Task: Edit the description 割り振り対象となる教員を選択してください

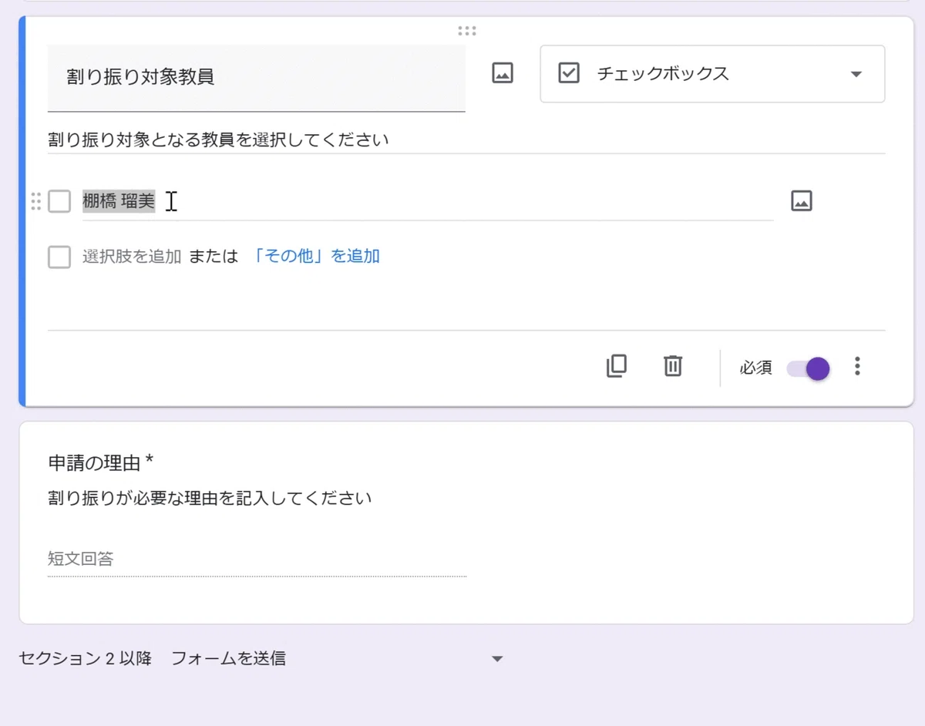Action: pos(466,140)
